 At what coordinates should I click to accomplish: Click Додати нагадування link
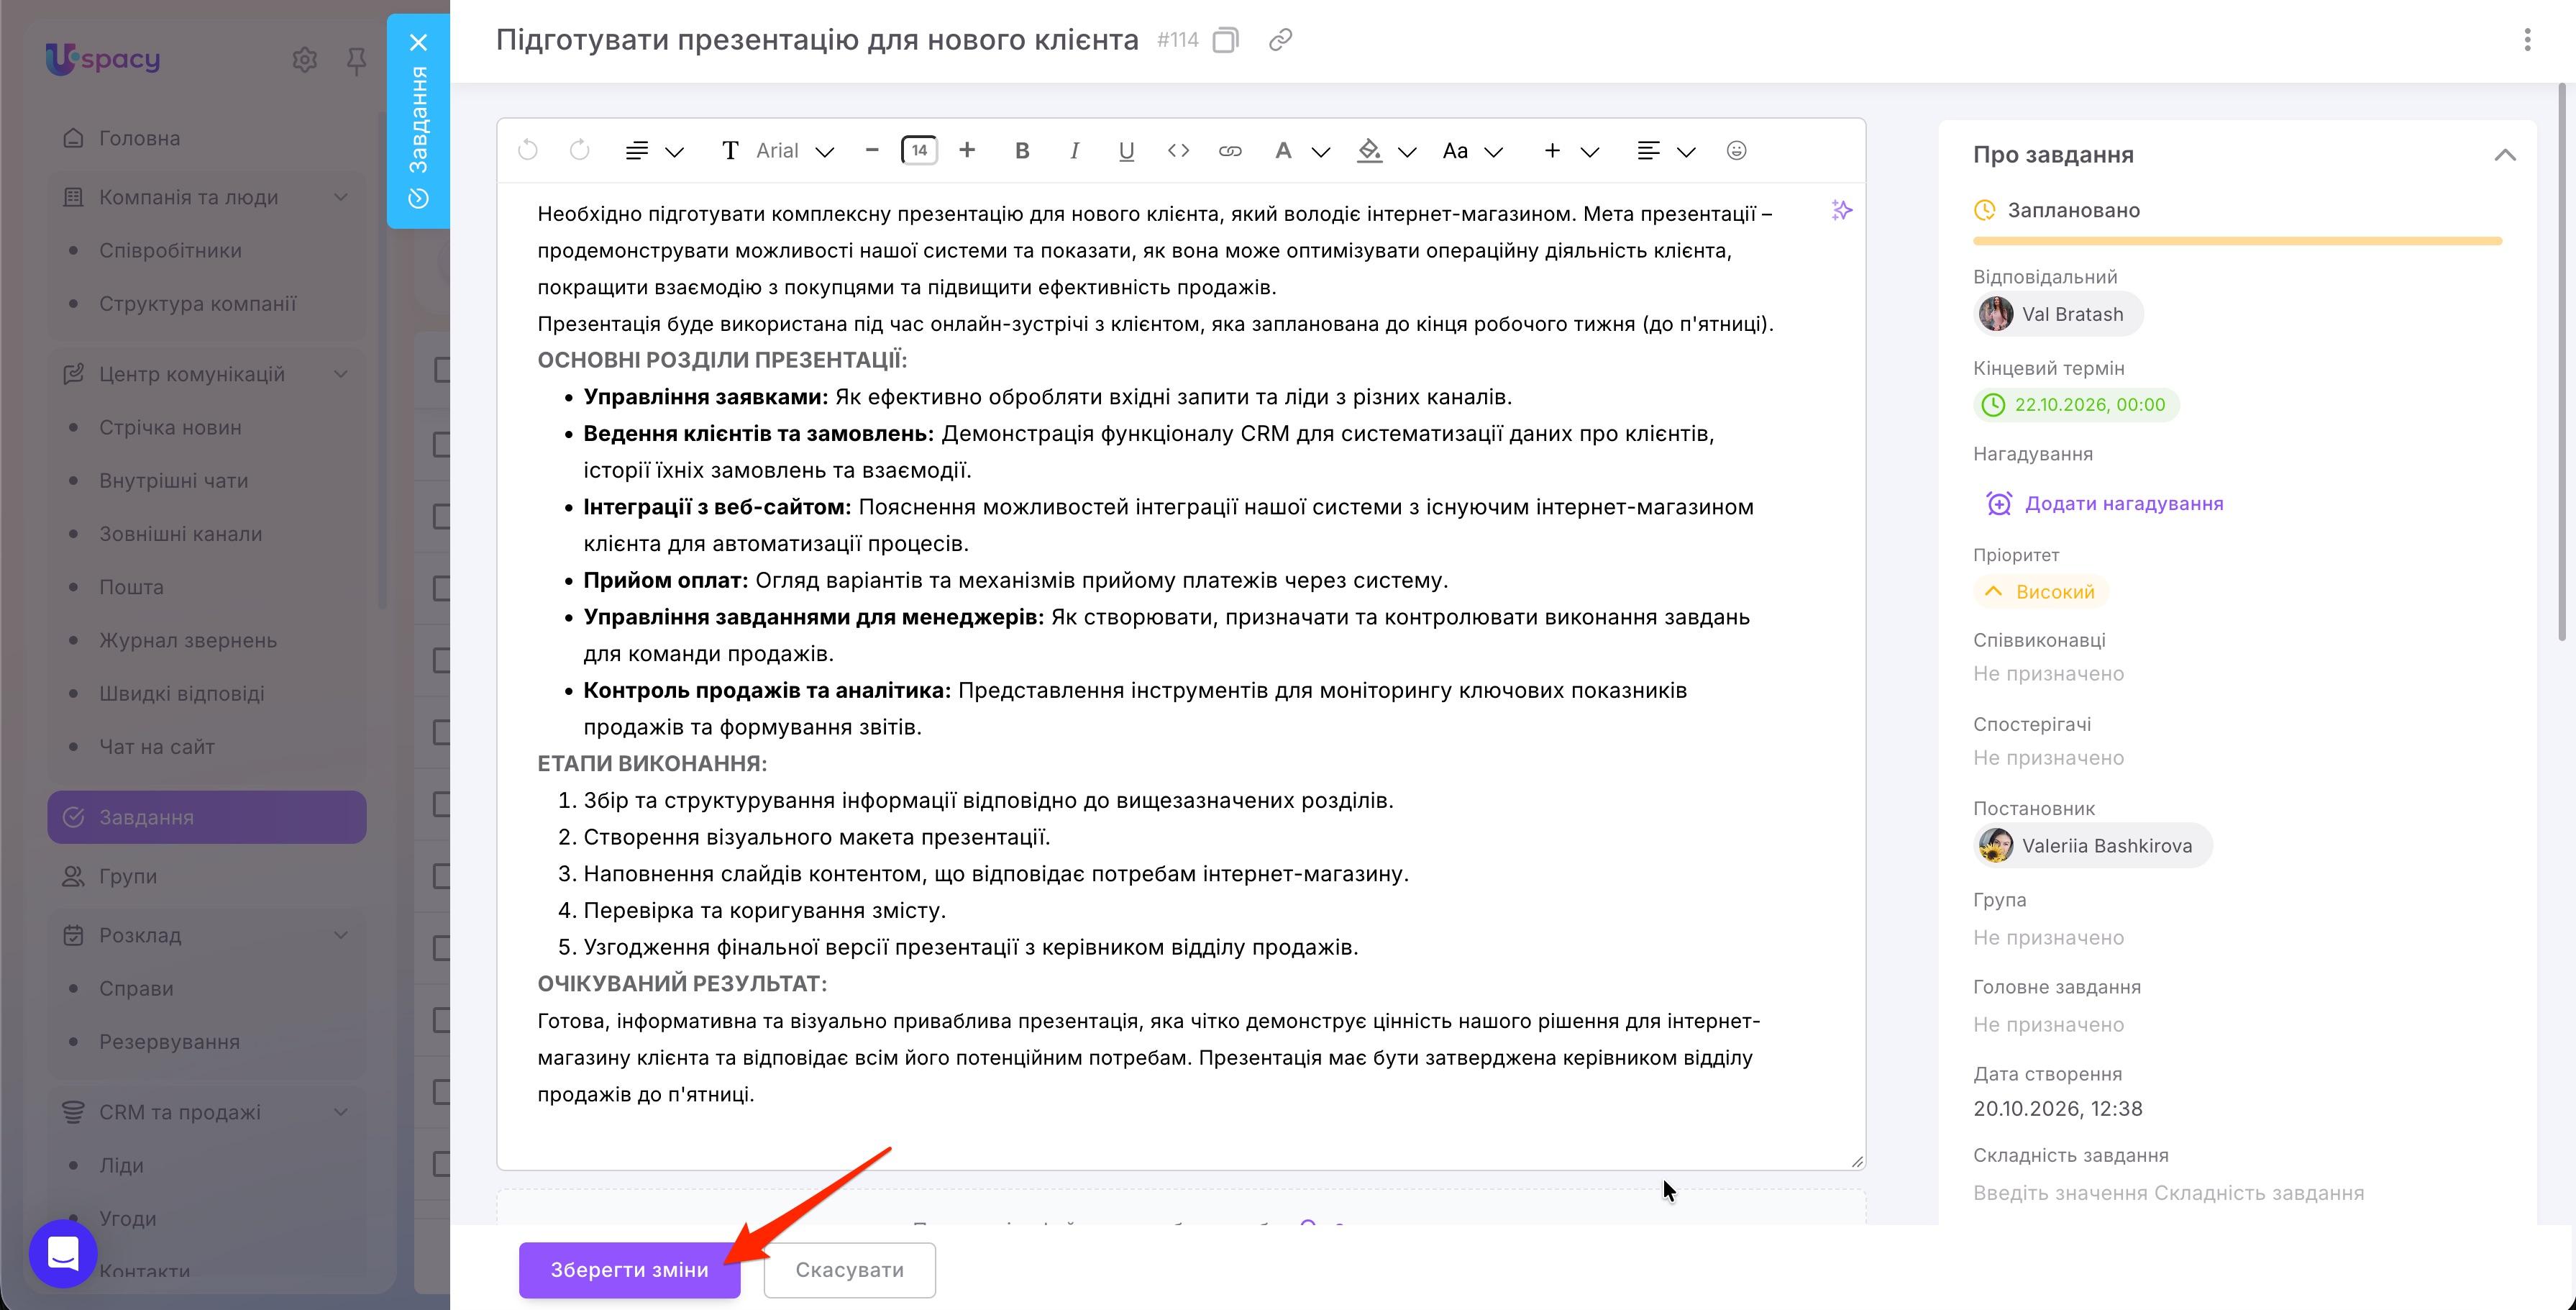click(x=2104, y=503)
